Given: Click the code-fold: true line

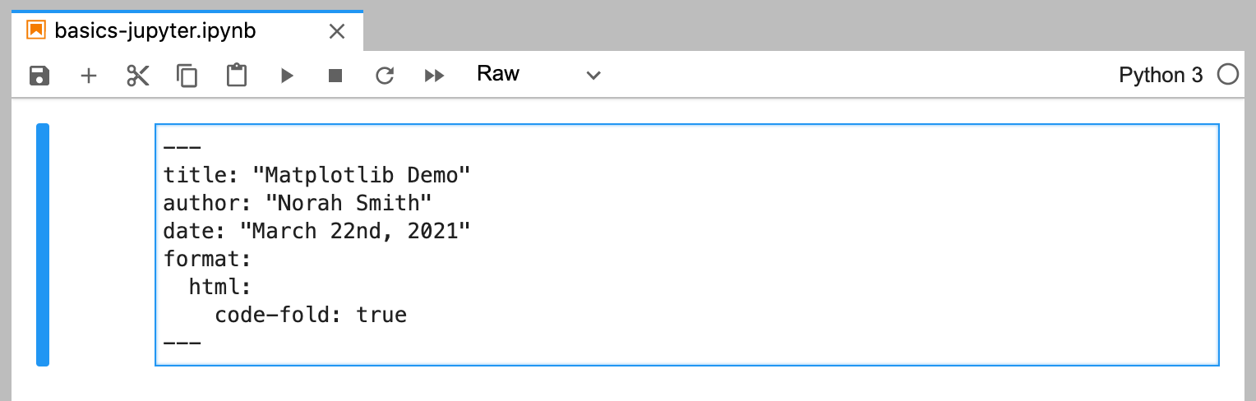Looking at the screenshot, I should click(310, 315).
